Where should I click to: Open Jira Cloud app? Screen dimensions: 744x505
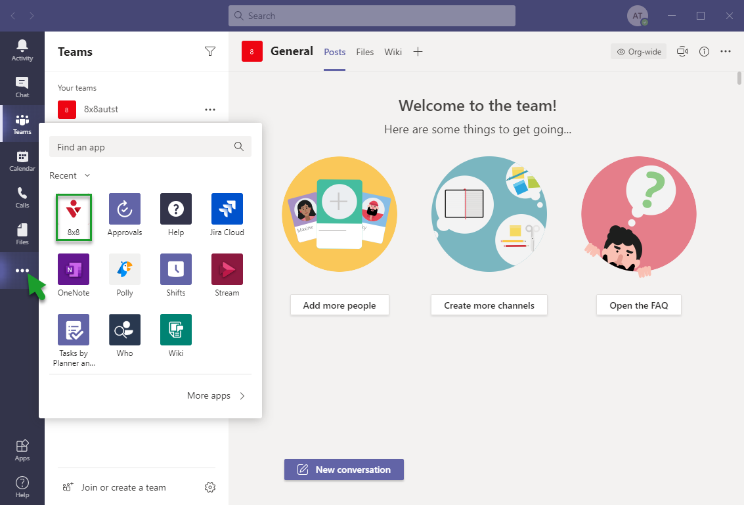click(x=227, y=209)
